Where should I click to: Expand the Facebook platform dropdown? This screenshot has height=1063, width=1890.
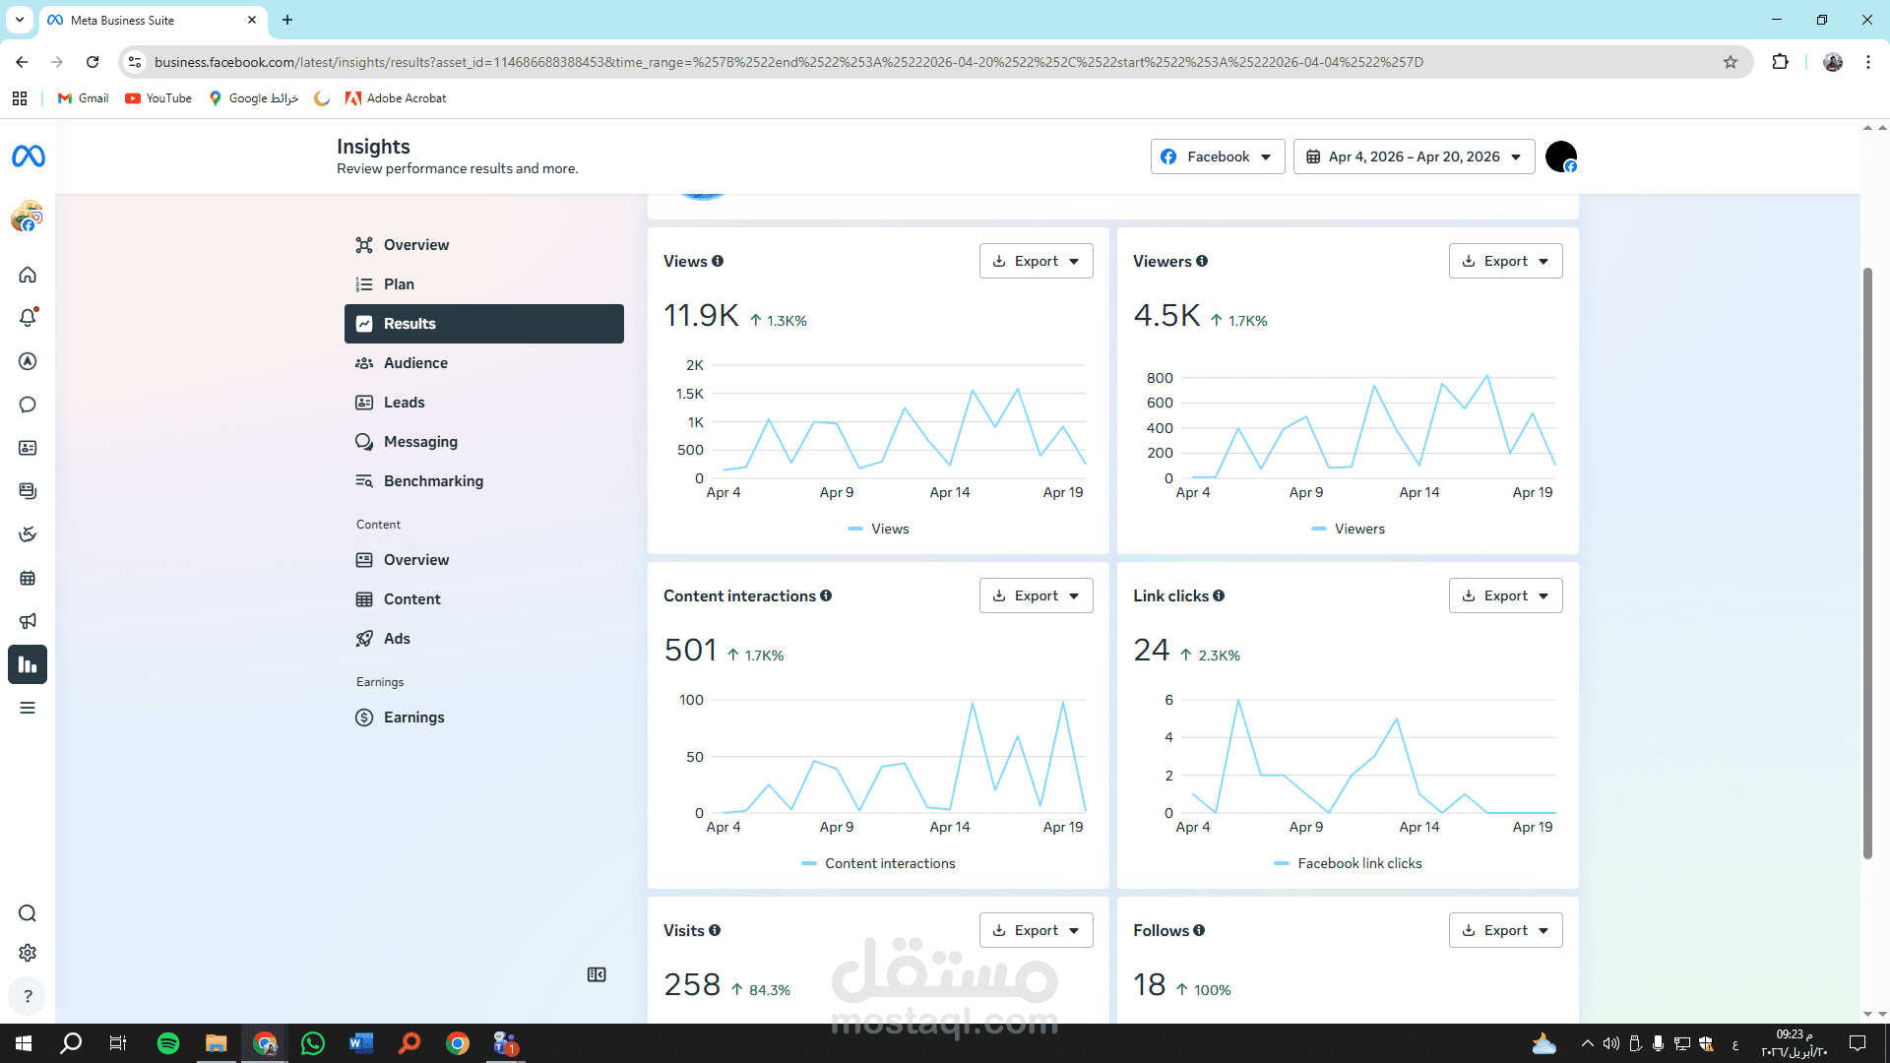1217,156
